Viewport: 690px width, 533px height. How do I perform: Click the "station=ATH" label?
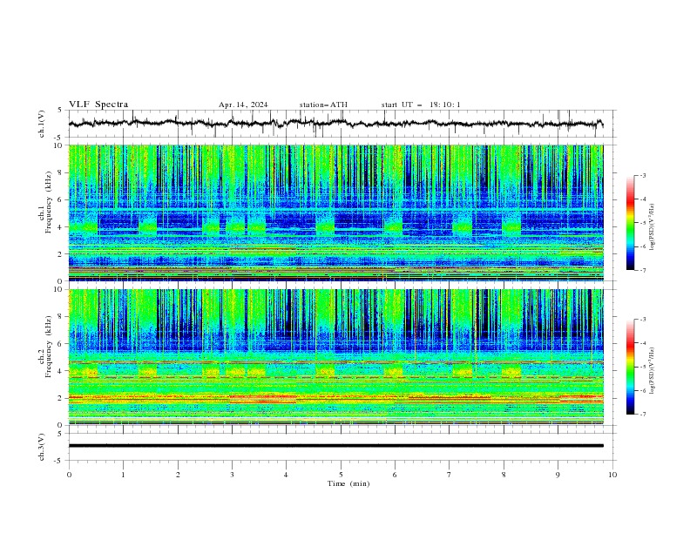(x=323, y=105)
